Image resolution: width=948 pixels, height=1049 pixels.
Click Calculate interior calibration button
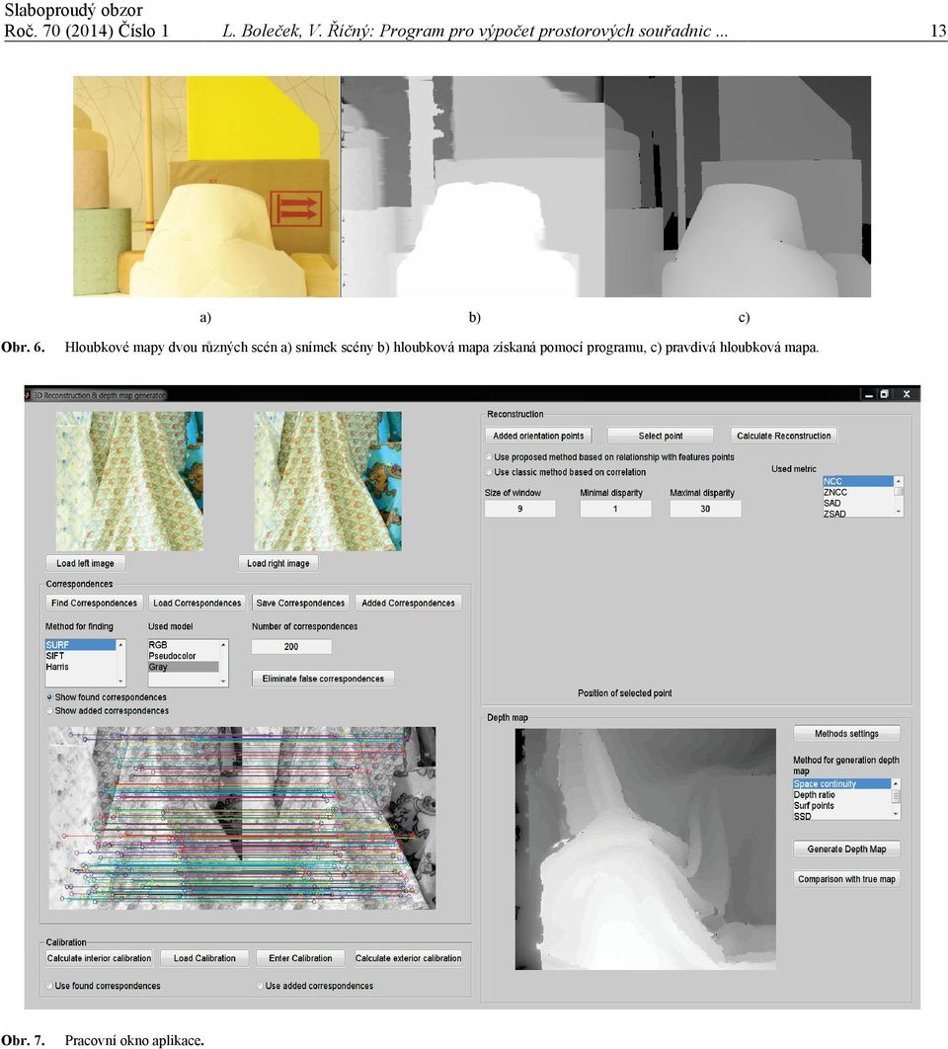[99, 958]
